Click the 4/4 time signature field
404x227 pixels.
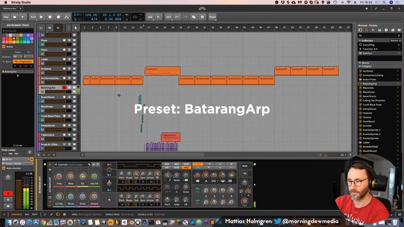coord(94,19)
